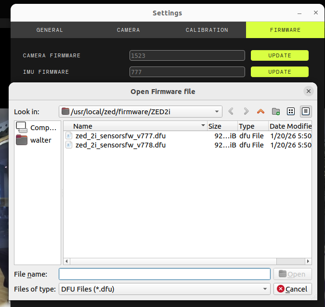Viewport: 325px width, 307px height.
Task: Open the Files of type dropdown
Action: 265,289
